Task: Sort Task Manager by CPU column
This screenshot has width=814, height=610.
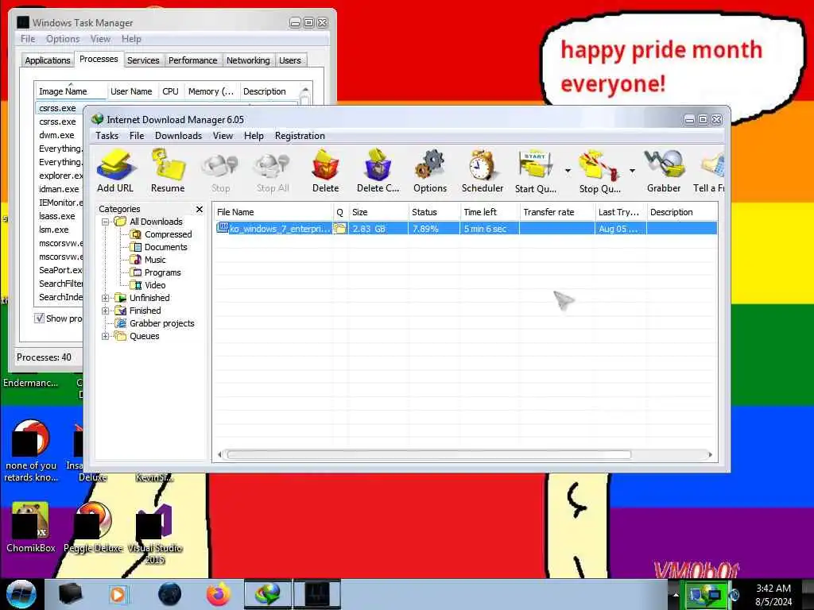Action: coord(170,91)
